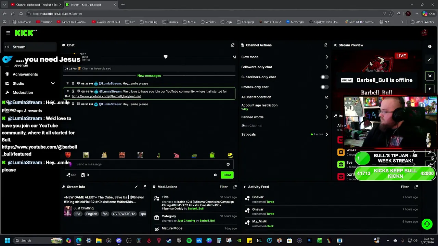This screenshot has height=246, width=438.
Task: Open chat settings gear icon
Action: pos(215,175)
